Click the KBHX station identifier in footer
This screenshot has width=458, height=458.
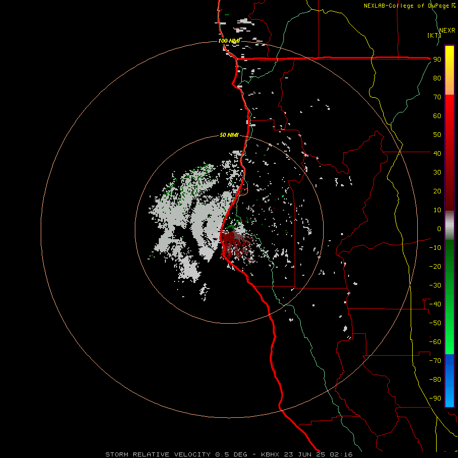click(x=270, y=454)
